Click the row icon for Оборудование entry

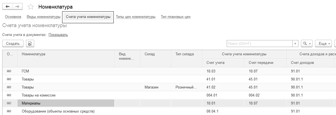tap(9, 111)
